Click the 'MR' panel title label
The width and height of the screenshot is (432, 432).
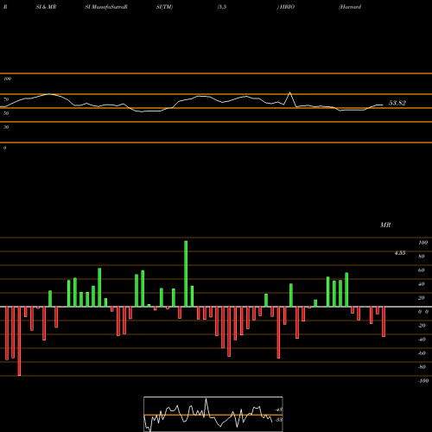385,225
